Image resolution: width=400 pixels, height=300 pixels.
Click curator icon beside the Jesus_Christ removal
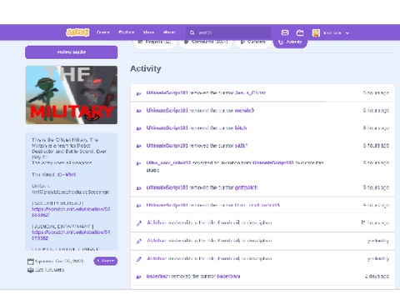point(138,93)
